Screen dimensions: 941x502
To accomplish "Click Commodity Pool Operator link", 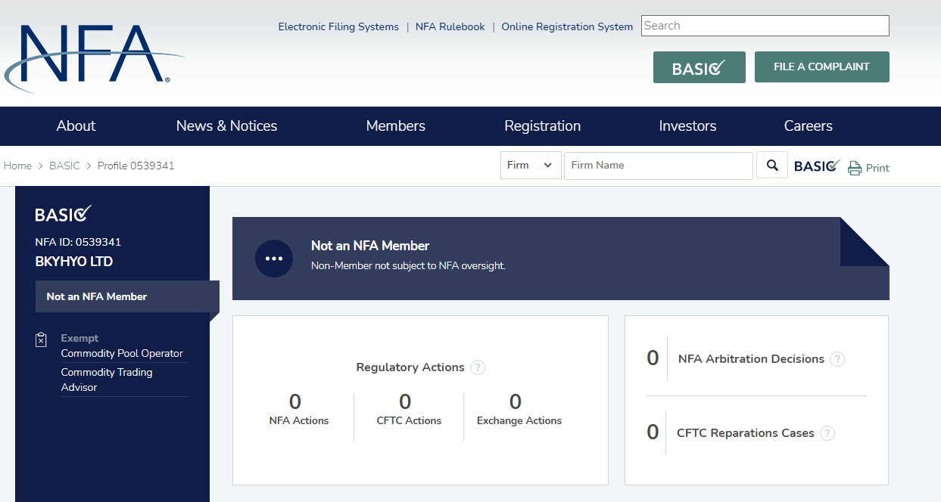I will coord(122,354).
